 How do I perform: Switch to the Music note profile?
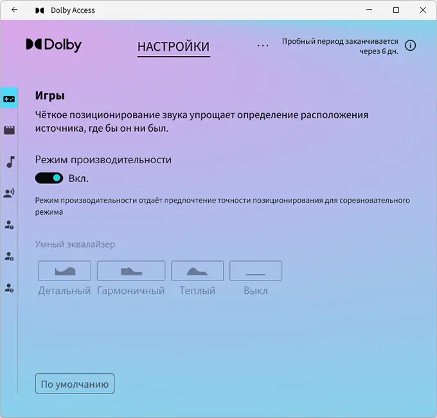pyautogui.click(x=10, y=162)
